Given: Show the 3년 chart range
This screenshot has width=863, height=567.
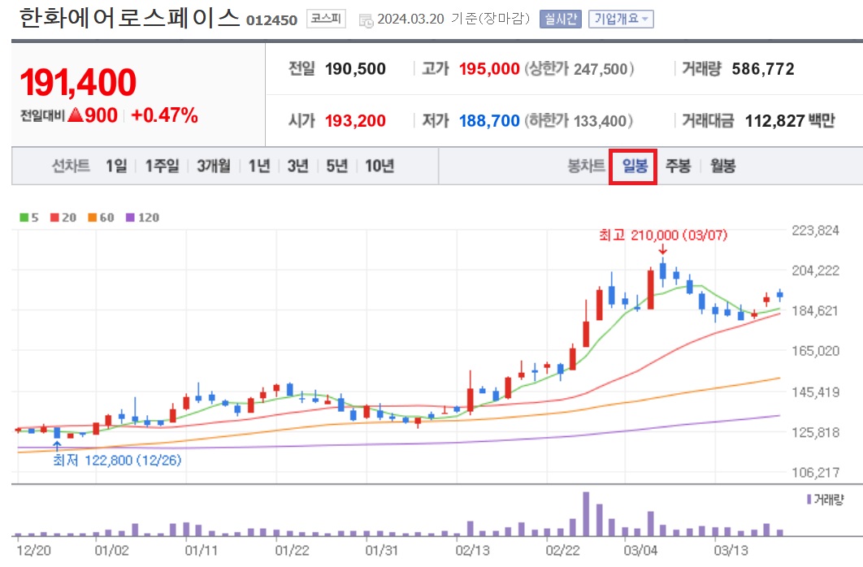Looking at the screenshot, I should click(297, 166).
